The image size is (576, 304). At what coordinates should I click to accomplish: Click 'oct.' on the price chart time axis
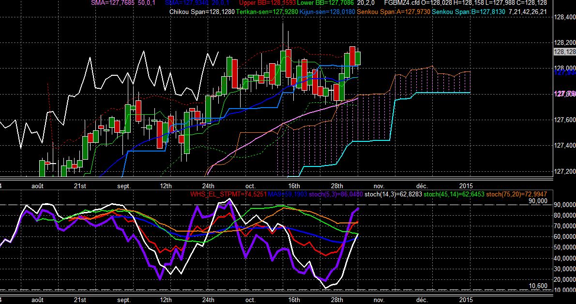pos(251,186)
